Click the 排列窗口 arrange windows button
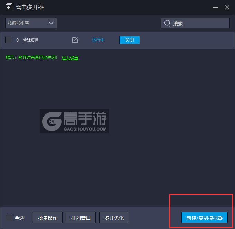235x229 pixels. tap(81, 218)
